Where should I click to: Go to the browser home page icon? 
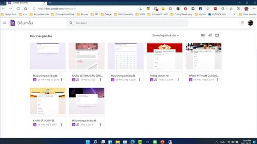26,9
